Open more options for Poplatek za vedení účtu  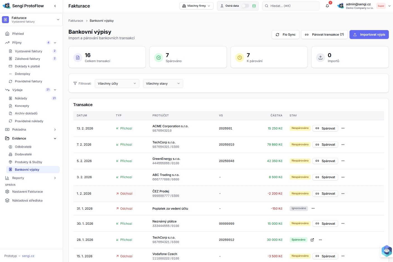coord(313,209)
